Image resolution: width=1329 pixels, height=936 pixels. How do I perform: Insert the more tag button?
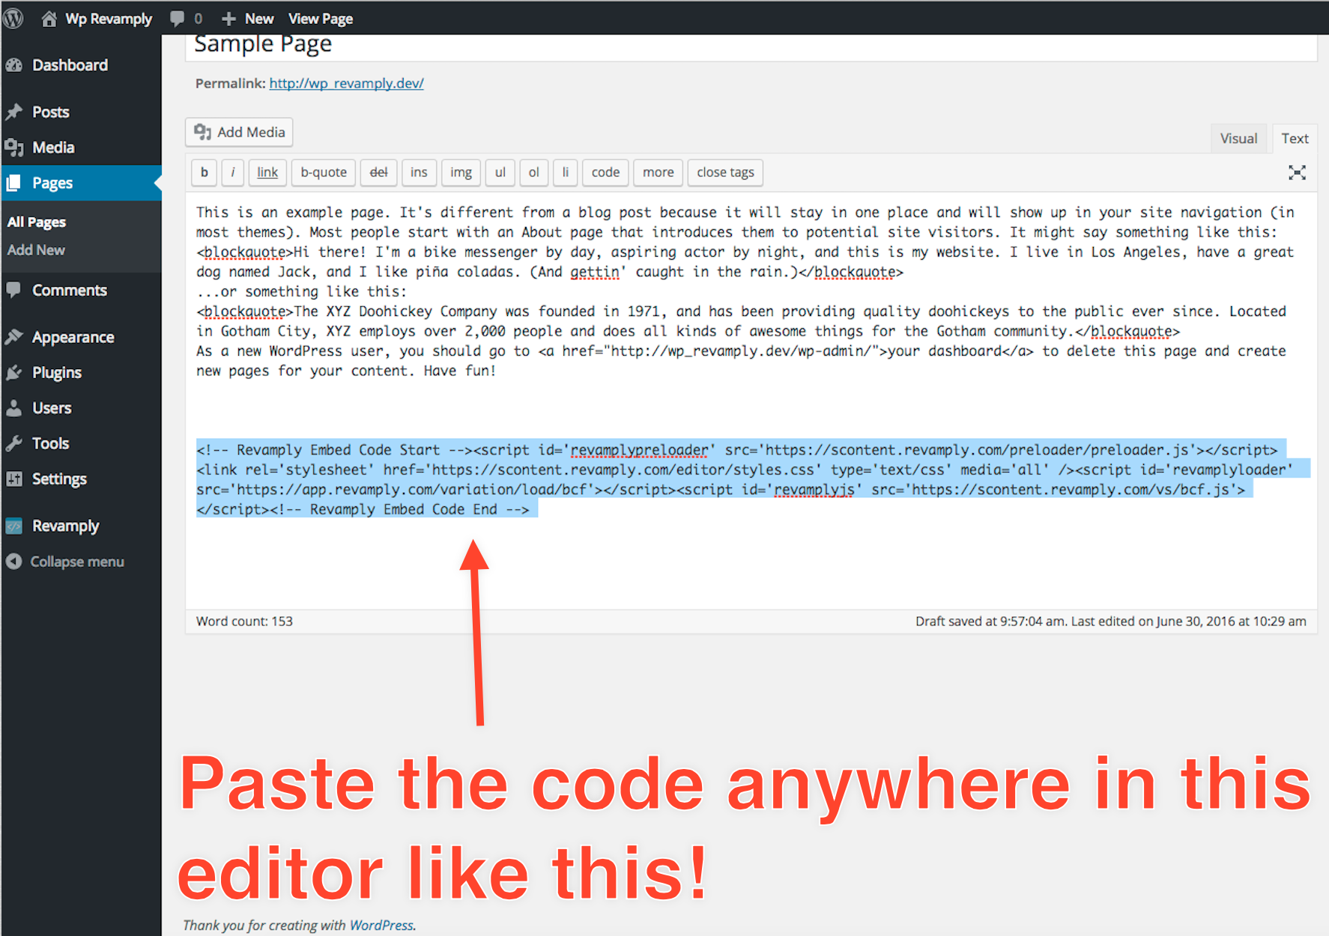coord(658,172)
